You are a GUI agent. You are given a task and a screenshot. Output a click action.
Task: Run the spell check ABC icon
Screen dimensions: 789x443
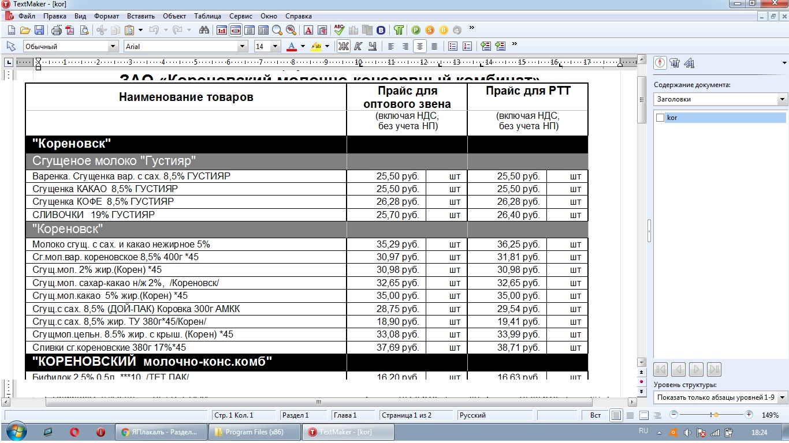(339, 30)
